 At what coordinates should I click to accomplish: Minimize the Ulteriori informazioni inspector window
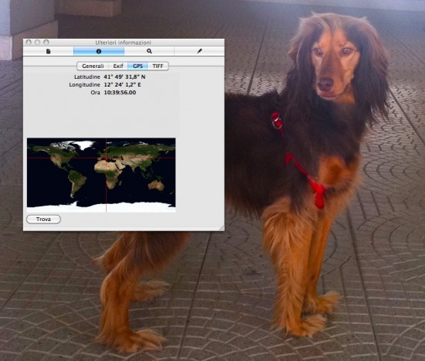point(37,42)
